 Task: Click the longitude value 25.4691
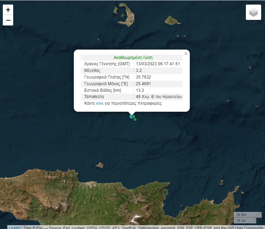point(143,84)
